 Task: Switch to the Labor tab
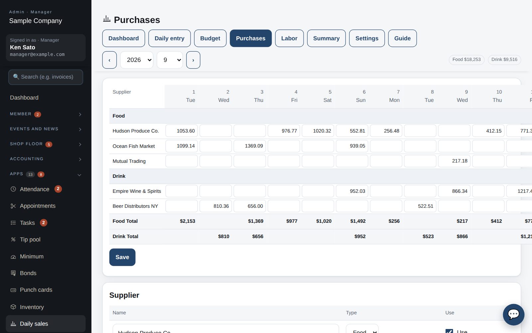pos(289,38)
